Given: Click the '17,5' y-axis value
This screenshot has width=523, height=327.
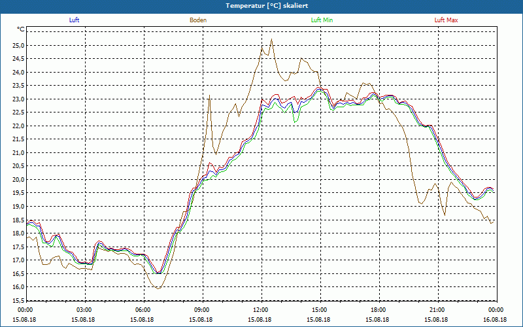Looking at the screenshot, I should click(x=19, y=247).
